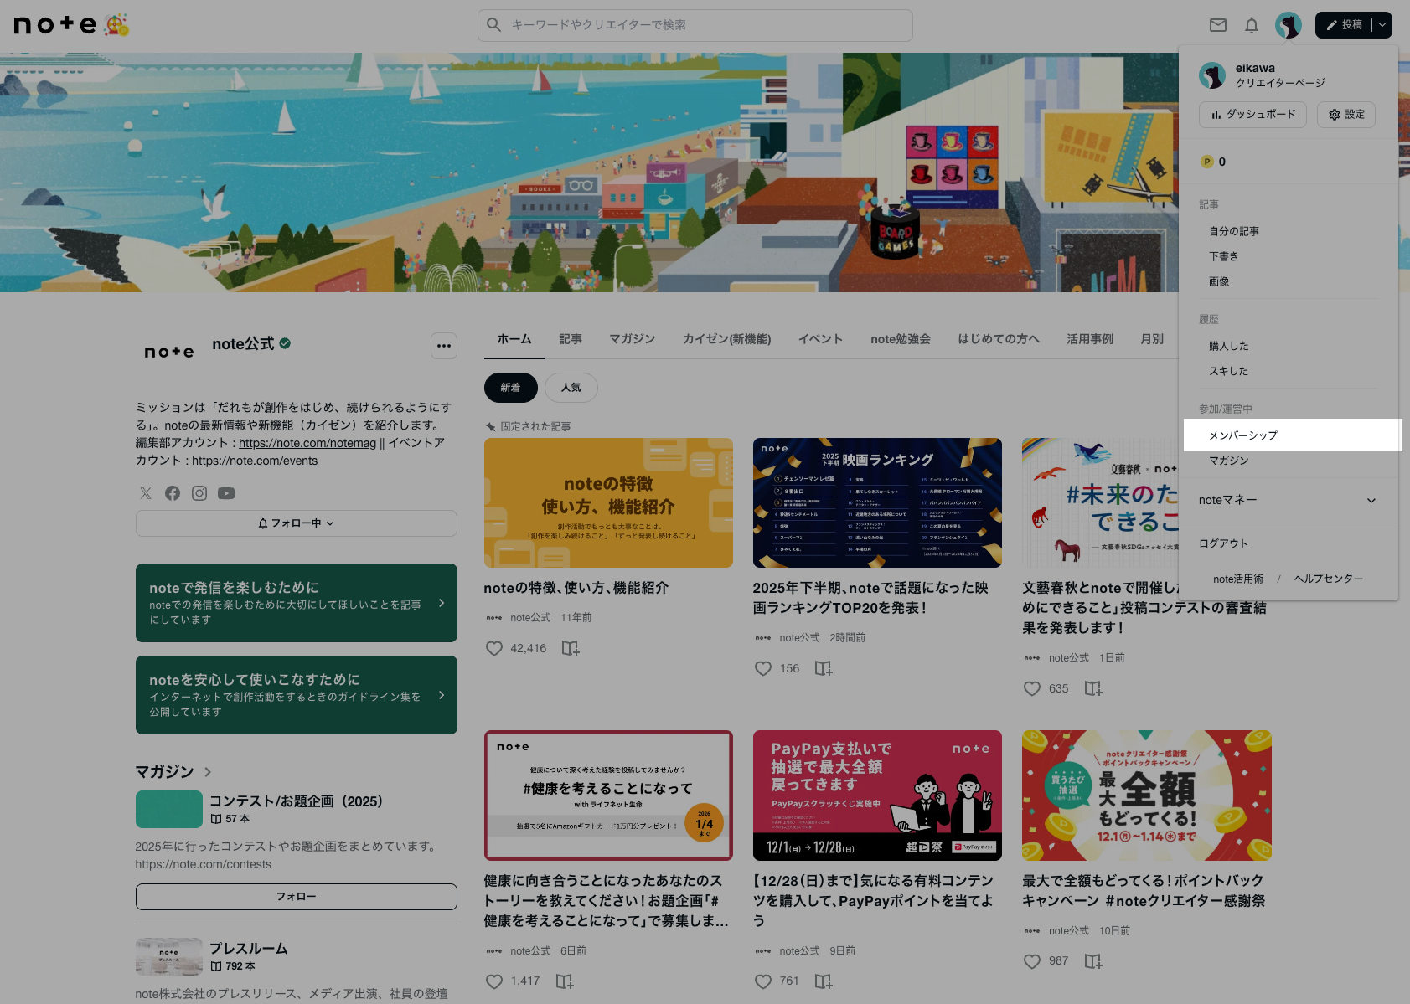
Task: Open the three-dot more options menu
Action: [x=444, y=346]
